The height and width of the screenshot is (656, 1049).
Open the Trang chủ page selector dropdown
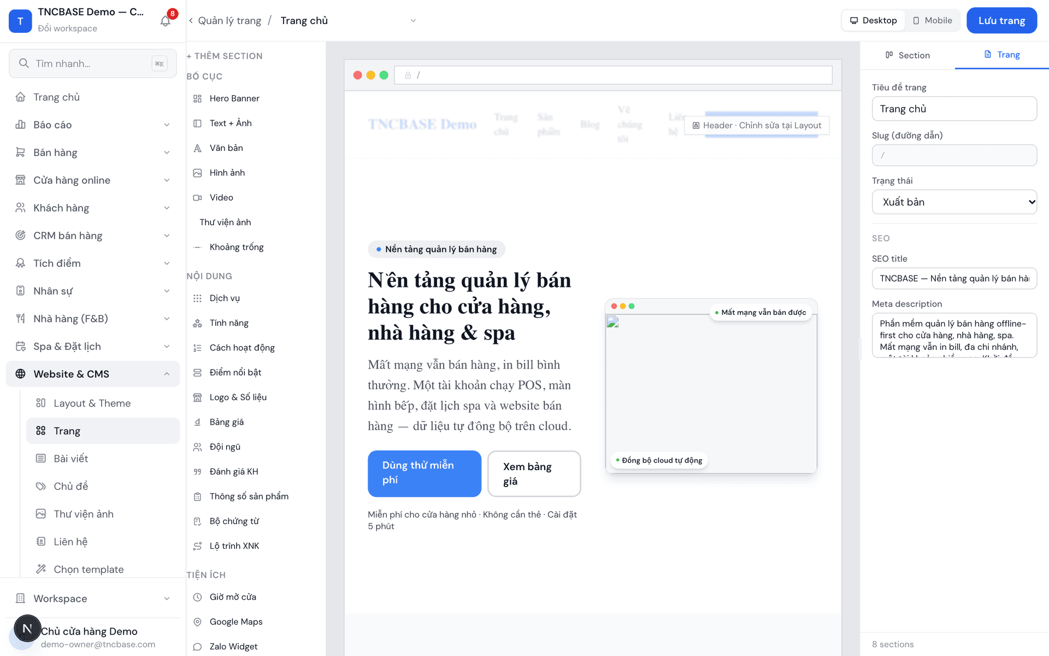[x=348, y=20]
